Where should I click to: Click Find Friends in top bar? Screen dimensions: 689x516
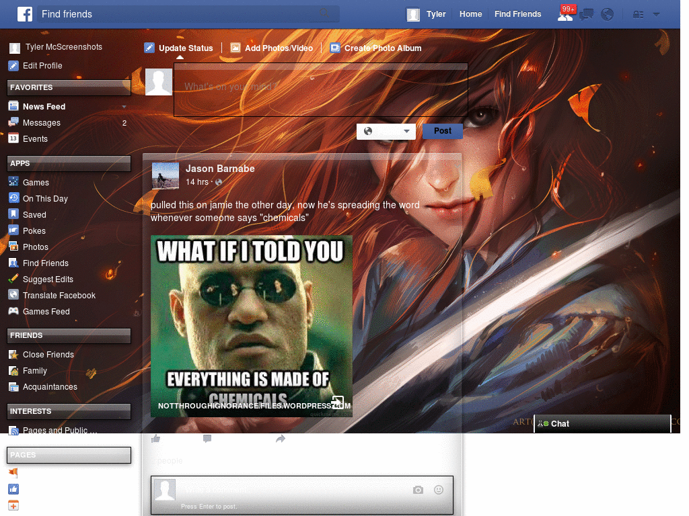517,14
